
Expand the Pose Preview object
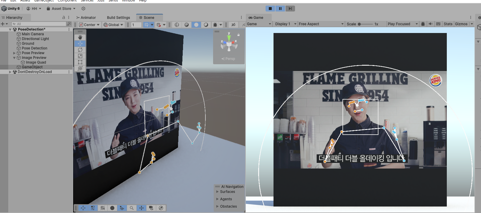14,53
